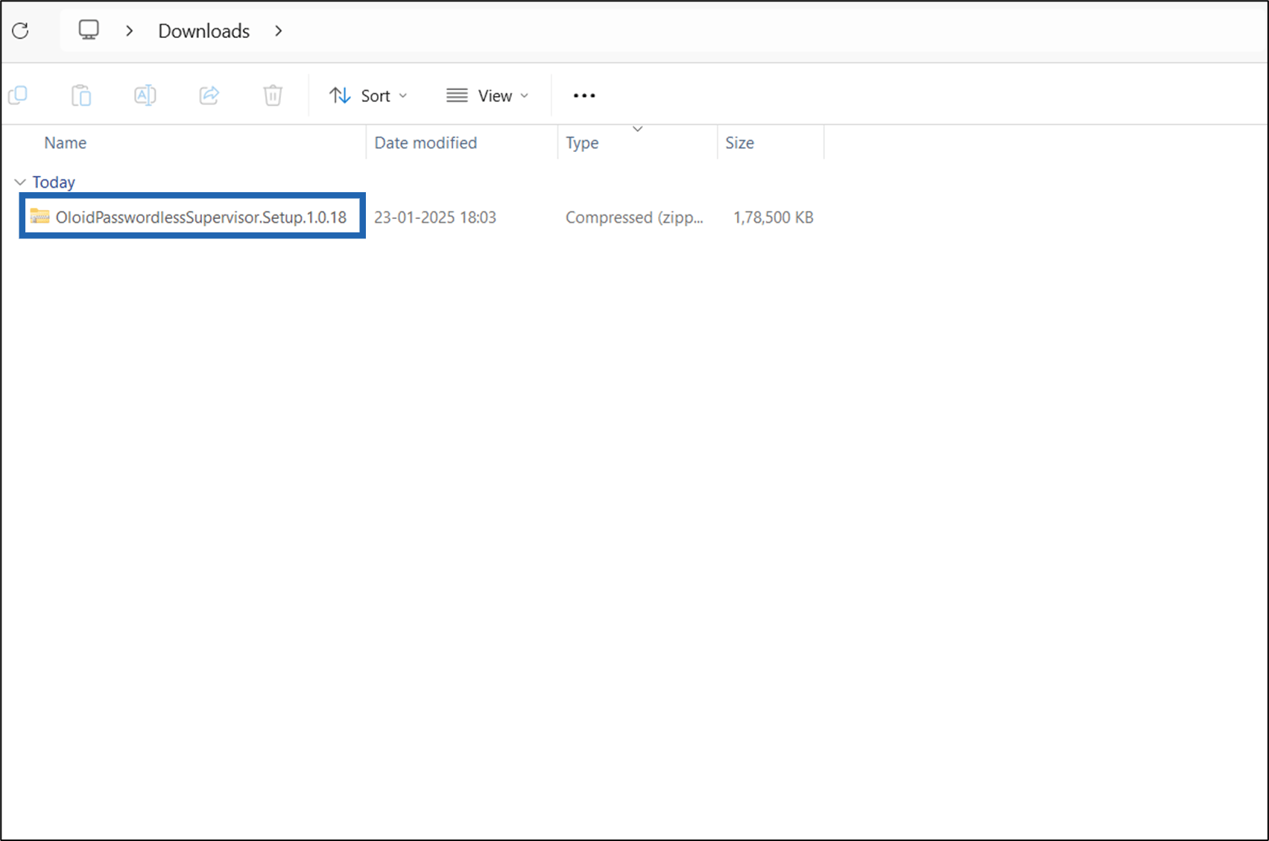Click the Compressed (zipp... type cell
This screenshot has height=841, width=1269.
[634, 217]
